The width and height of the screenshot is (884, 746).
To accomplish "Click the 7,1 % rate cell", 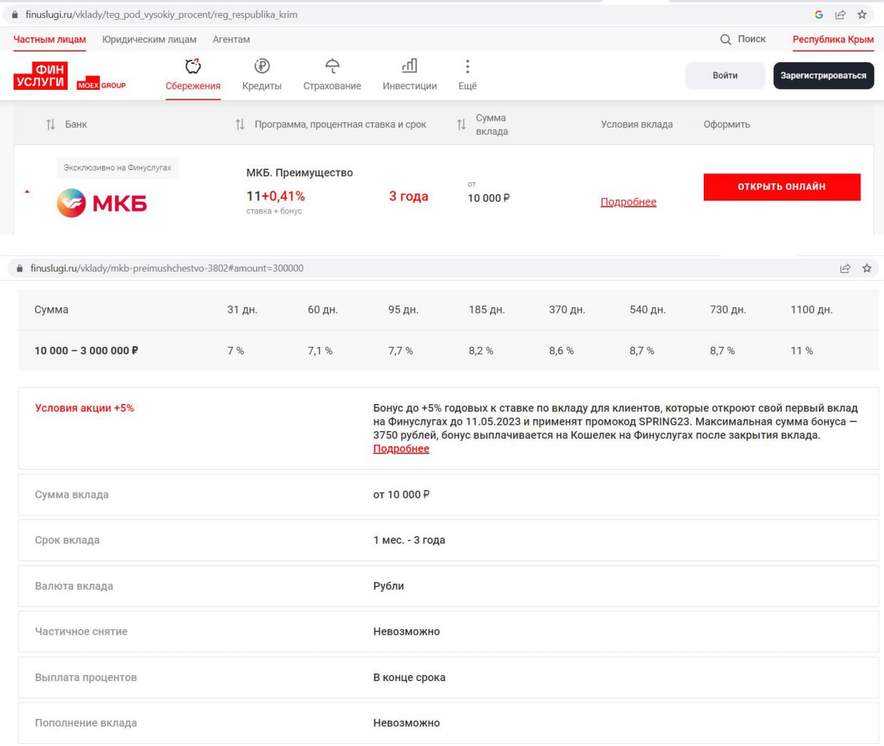I will (320, 351).
